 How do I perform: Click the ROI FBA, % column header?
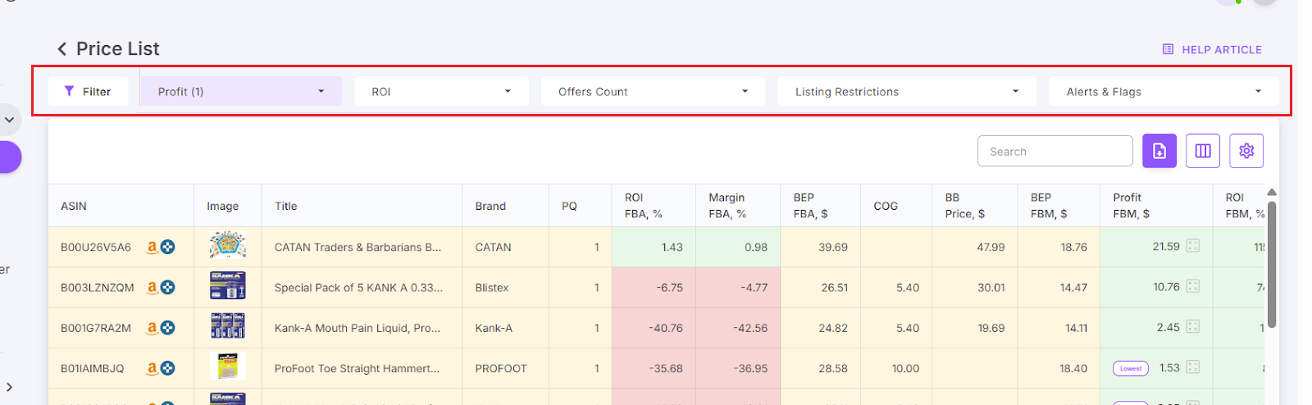tap(644, 206)
